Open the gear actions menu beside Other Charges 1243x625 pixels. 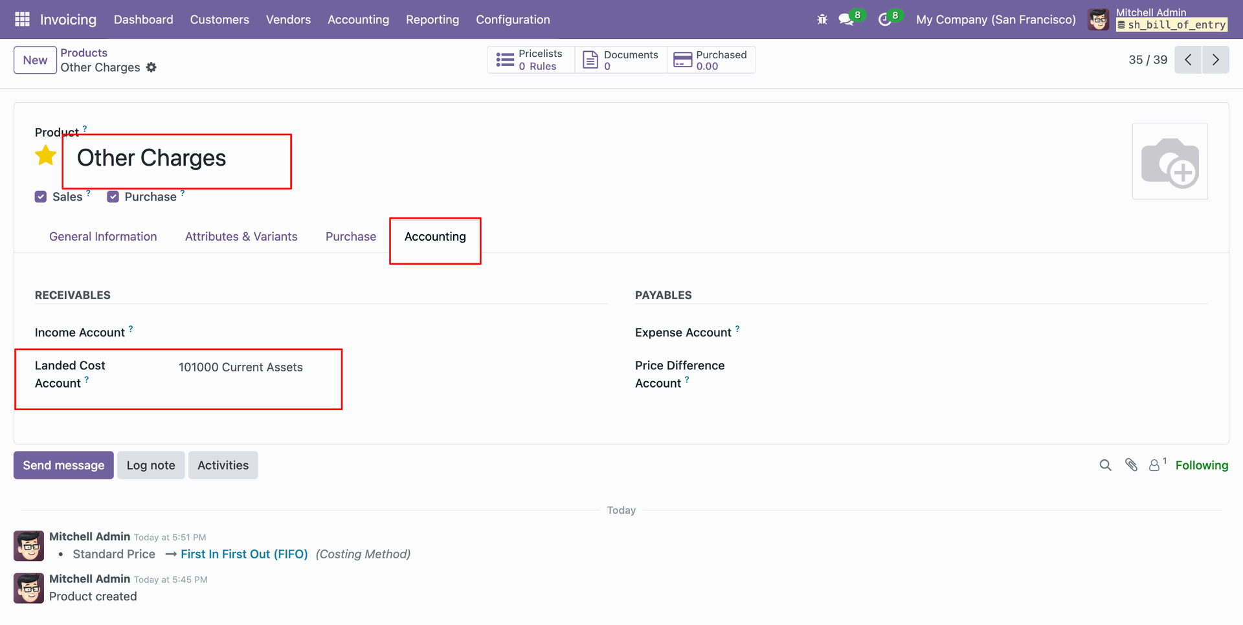[151, 67]
